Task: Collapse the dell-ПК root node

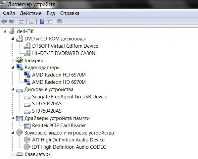Action: 5,31
